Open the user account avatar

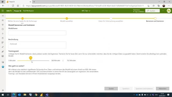169,11
